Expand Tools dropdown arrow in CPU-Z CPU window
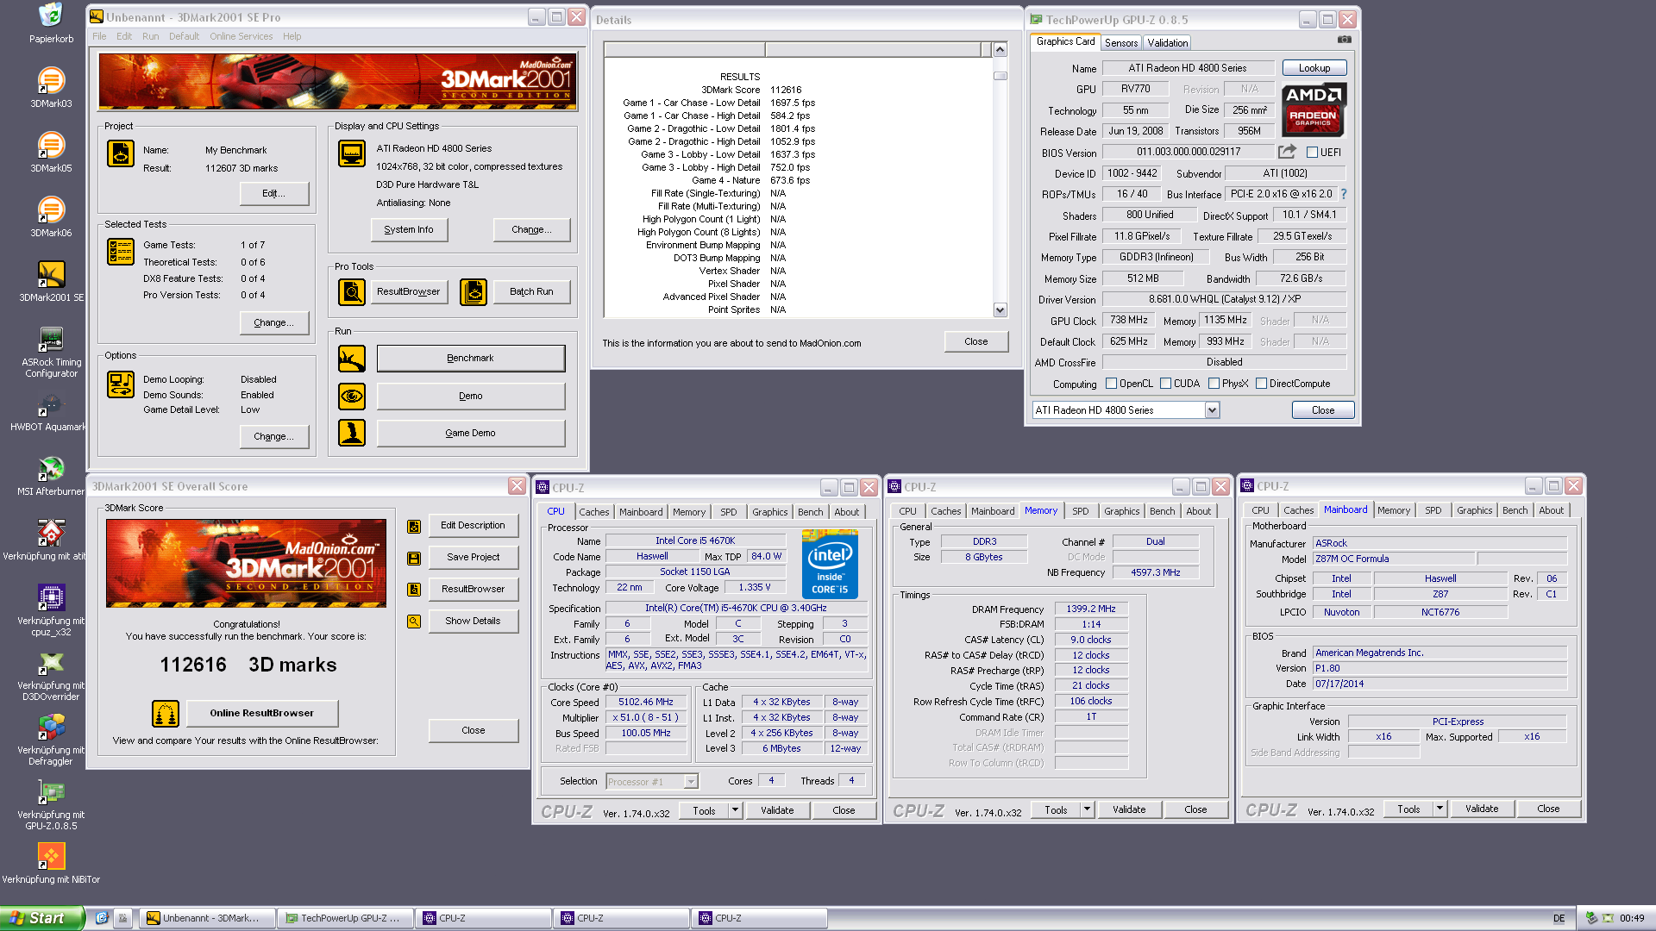 click(735, 810)
